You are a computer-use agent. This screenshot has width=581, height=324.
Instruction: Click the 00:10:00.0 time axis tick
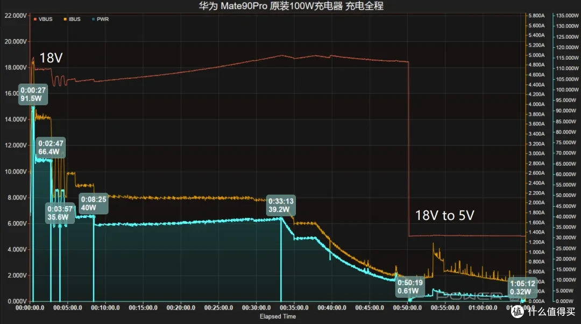coord(105,308)
